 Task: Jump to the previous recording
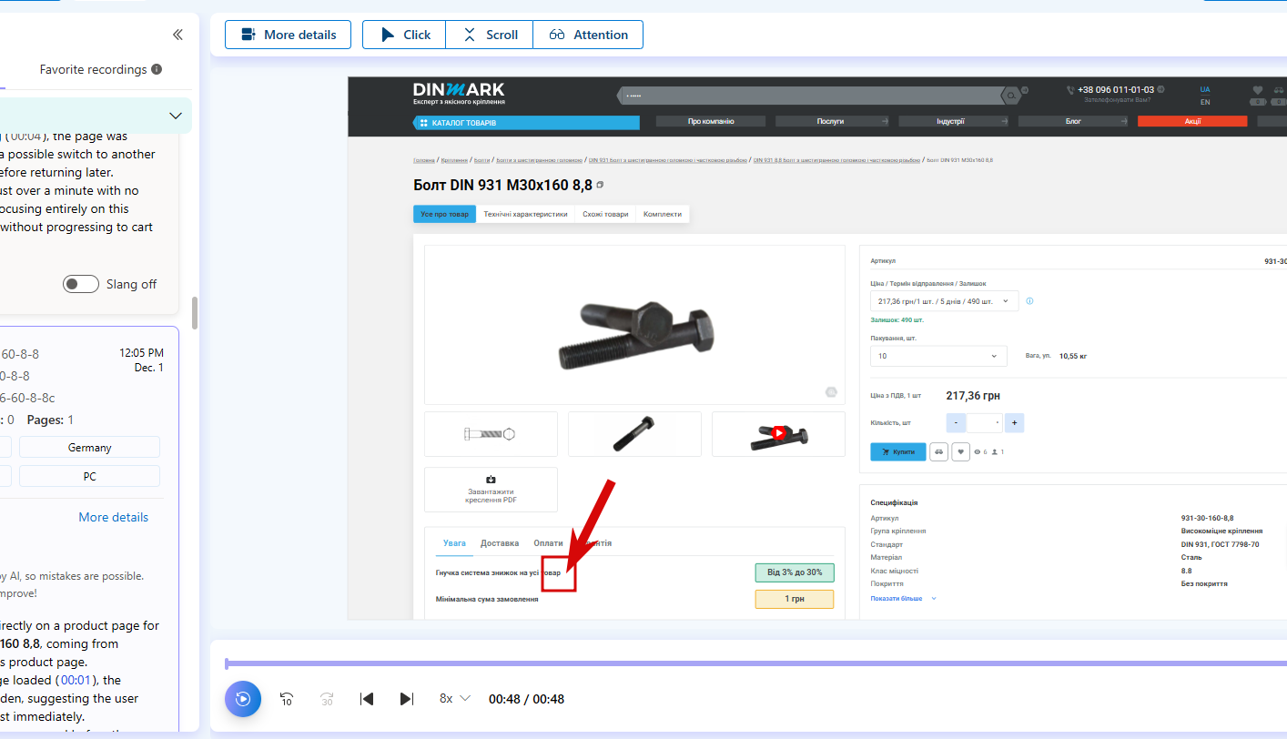pos(367,699)
